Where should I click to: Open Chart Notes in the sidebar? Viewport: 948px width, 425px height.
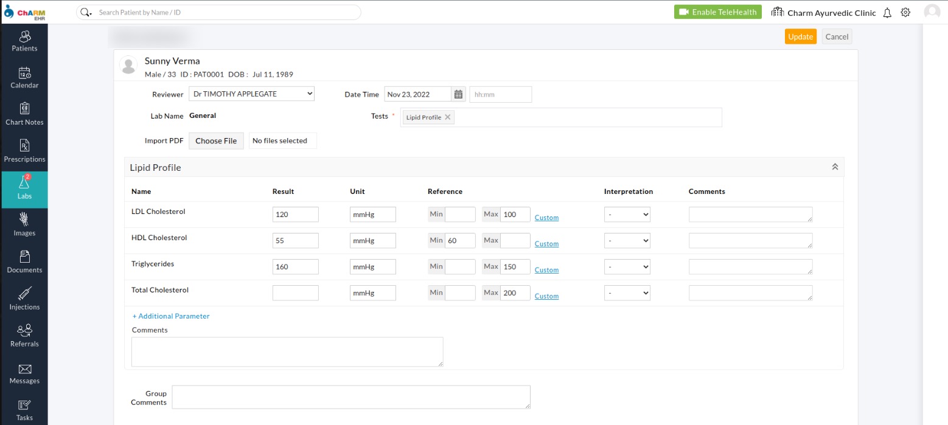tap(24, 114)
